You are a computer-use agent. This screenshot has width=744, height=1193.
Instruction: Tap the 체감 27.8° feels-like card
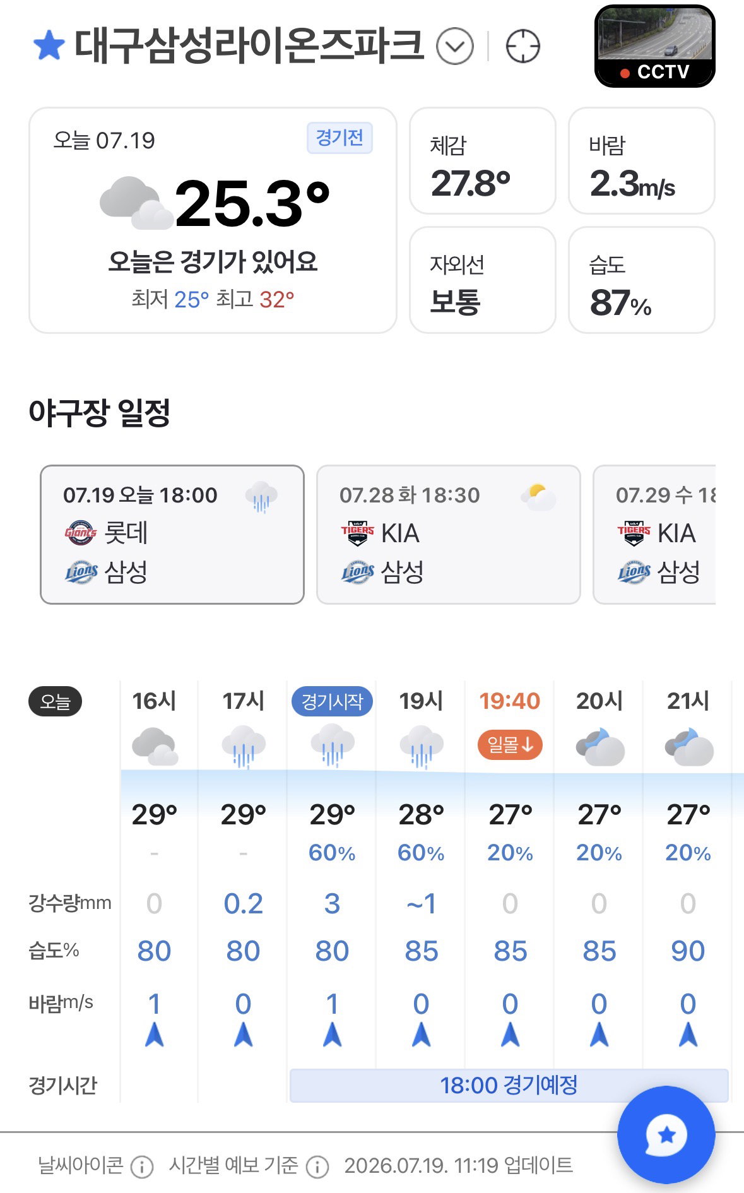tap(483, 161)
